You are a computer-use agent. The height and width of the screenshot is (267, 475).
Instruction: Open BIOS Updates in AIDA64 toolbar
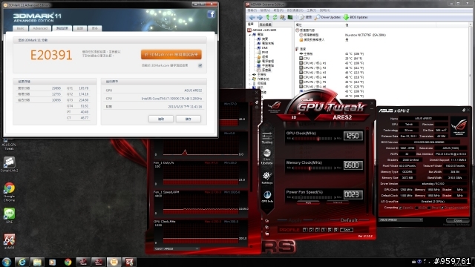356,17
